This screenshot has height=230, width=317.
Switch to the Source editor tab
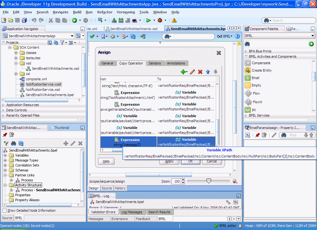point(106,188)
